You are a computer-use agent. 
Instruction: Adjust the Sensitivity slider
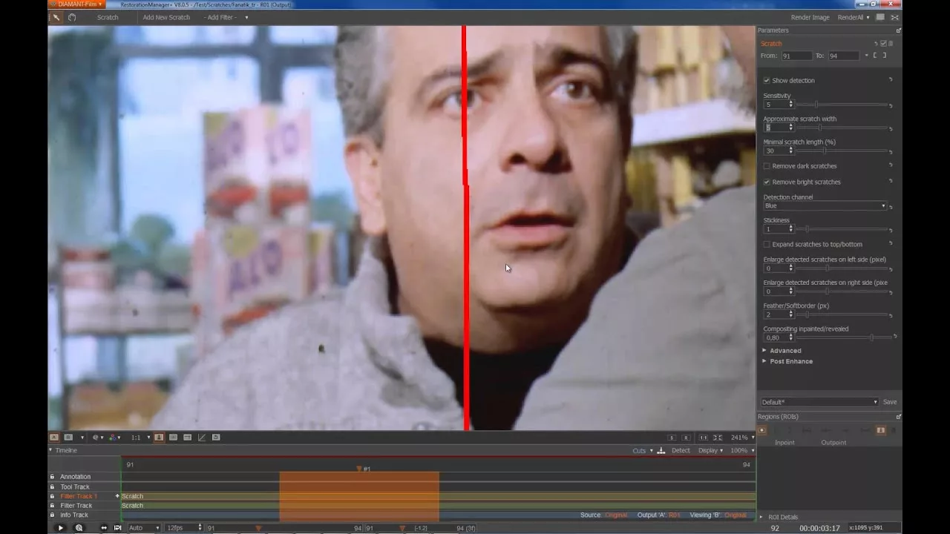tap(816, 105)
